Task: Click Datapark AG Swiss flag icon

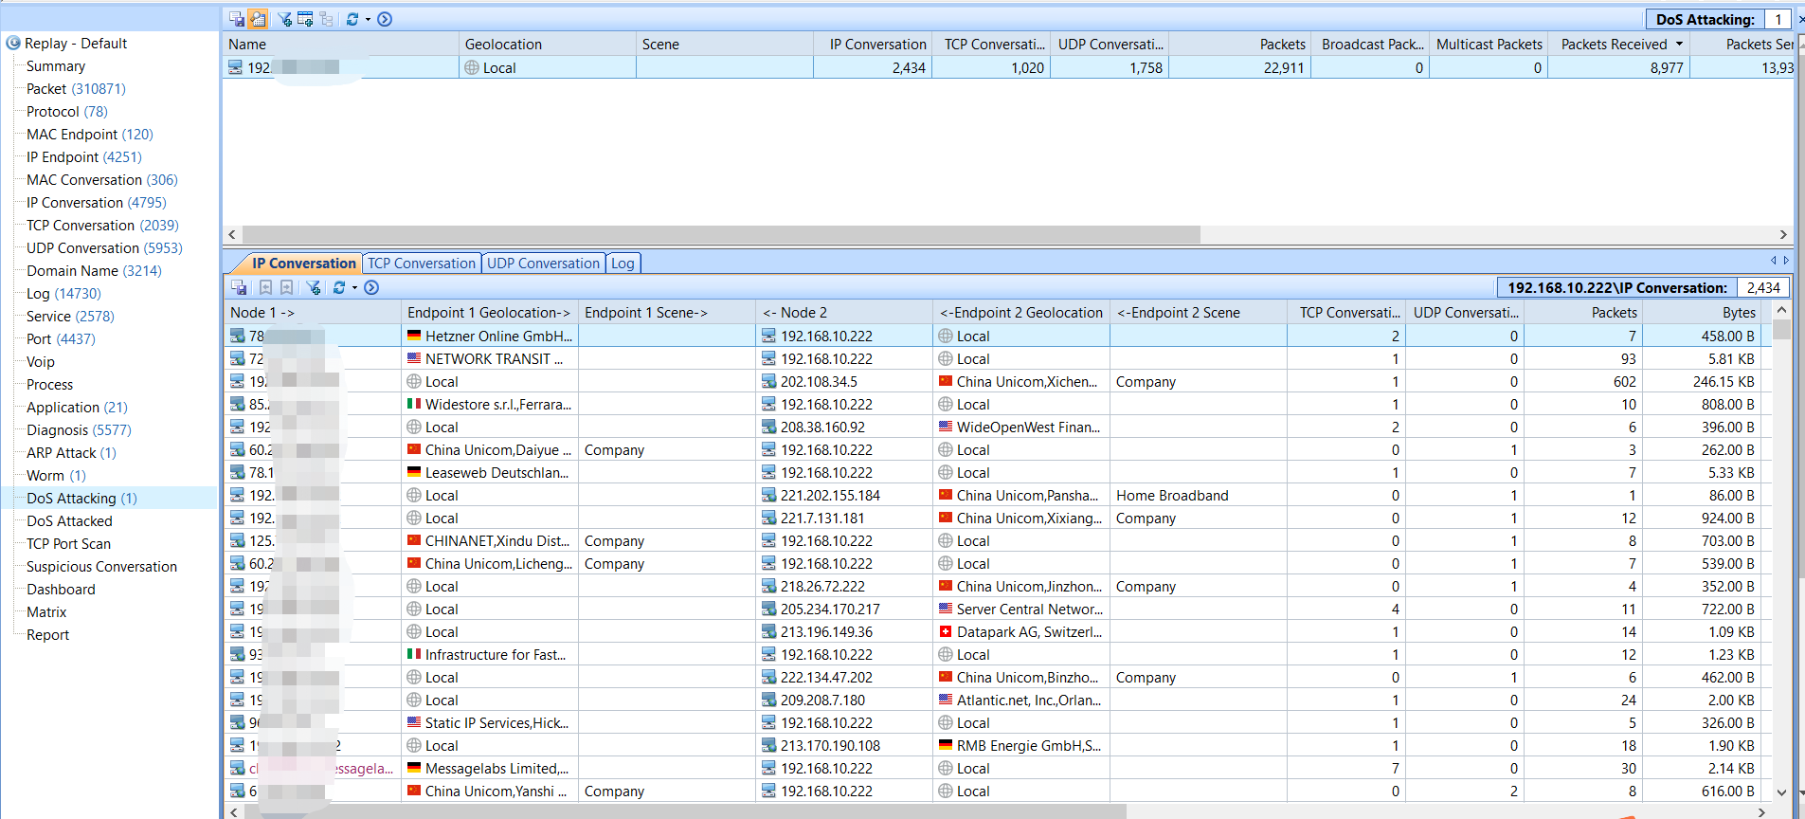Action: tap(946, 631)
